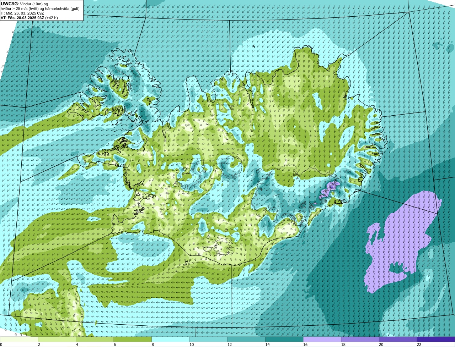Click the legend scale label '6'
The height and width of the screenshot is (347, 455).
tap(114, 345)
